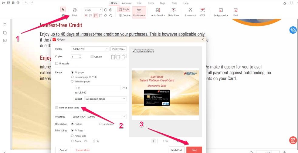Click the Save As icon beside Save
This screenshot has width=298, height=153.
coord(13,3)
